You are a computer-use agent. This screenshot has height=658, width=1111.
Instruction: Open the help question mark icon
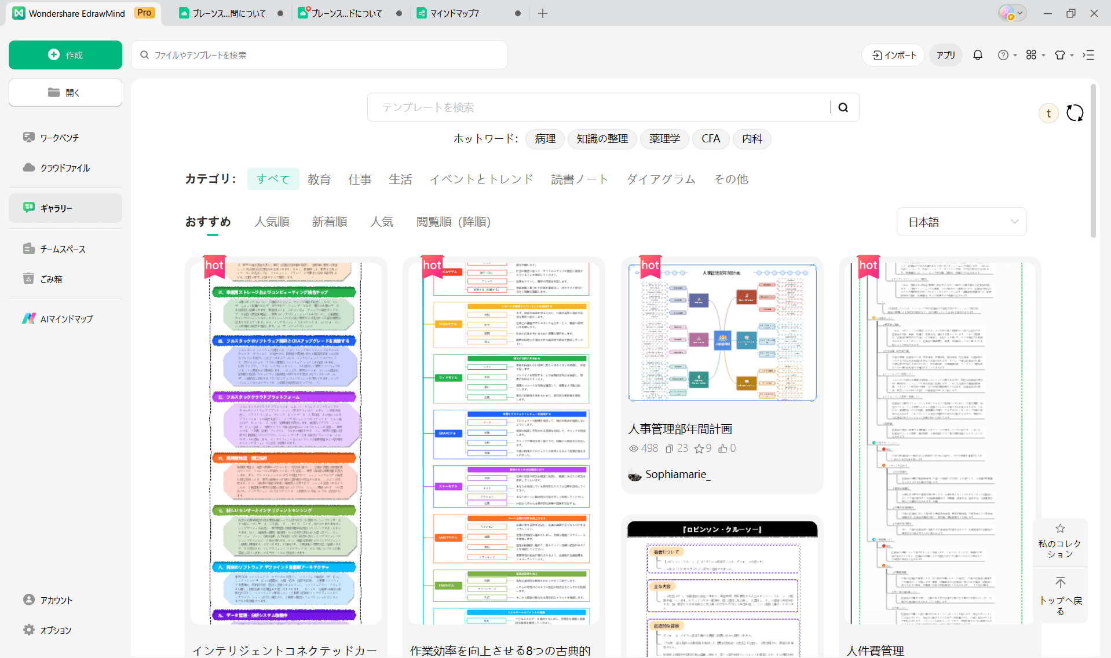(x=1003, y=55)
